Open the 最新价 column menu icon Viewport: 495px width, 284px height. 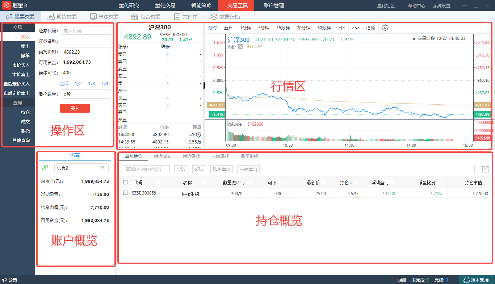click(x=323, y=182)
